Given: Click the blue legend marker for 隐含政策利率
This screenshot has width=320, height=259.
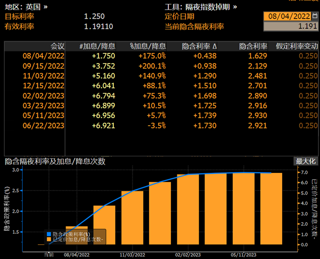Looking at the screenshot, I should (49, 234).
